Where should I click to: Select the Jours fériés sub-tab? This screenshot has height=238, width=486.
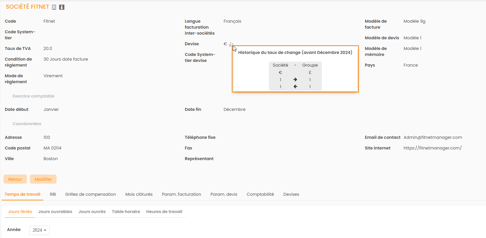pos(20,212)
